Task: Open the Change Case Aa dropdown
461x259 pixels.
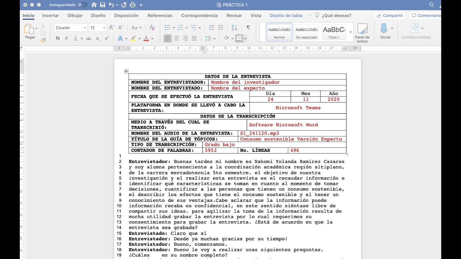Action: 136,28
